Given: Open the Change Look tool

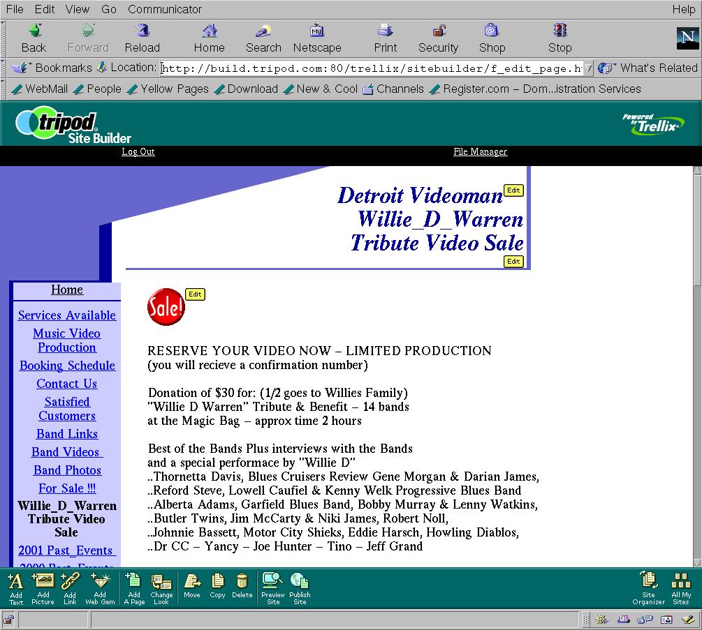Looking at the screenshot, I should point(161,589).
